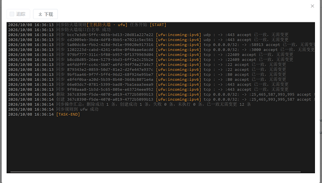Click UUID 66e03dc7-0781-5399-bad8-7ba1eaa3eea9
322x183 pixels.
(x=110, y=84)
